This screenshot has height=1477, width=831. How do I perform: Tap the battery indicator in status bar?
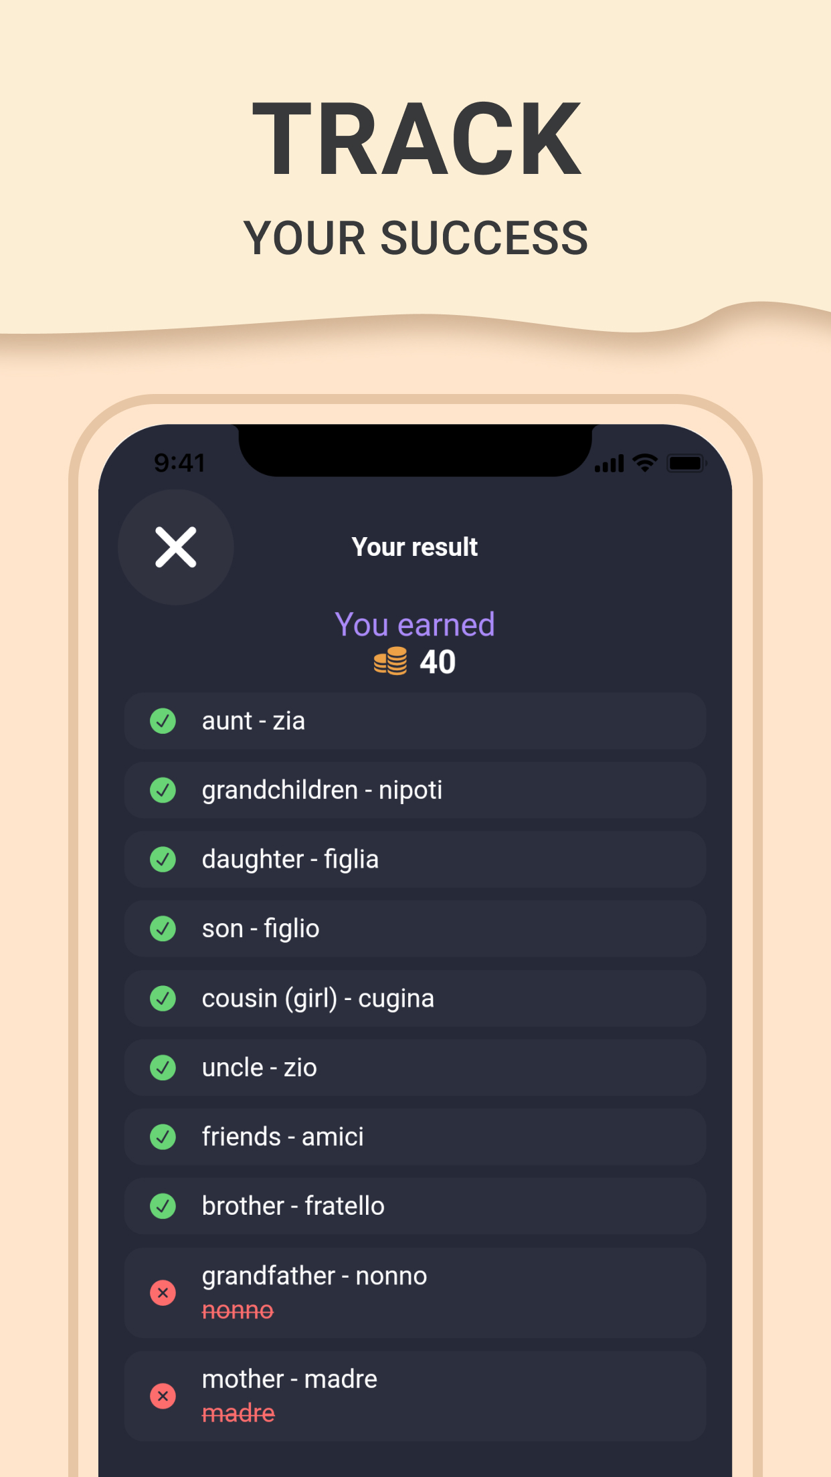click(686, 463)
